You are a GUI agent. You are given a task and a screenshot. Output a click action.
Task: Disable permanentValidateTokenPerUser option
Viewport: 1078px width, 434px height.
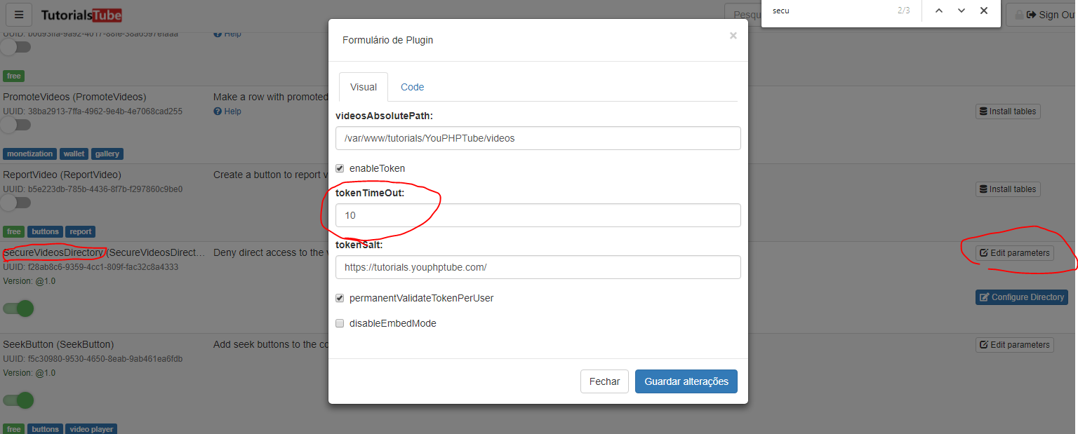pyautogui.click(x=340, y=298)
